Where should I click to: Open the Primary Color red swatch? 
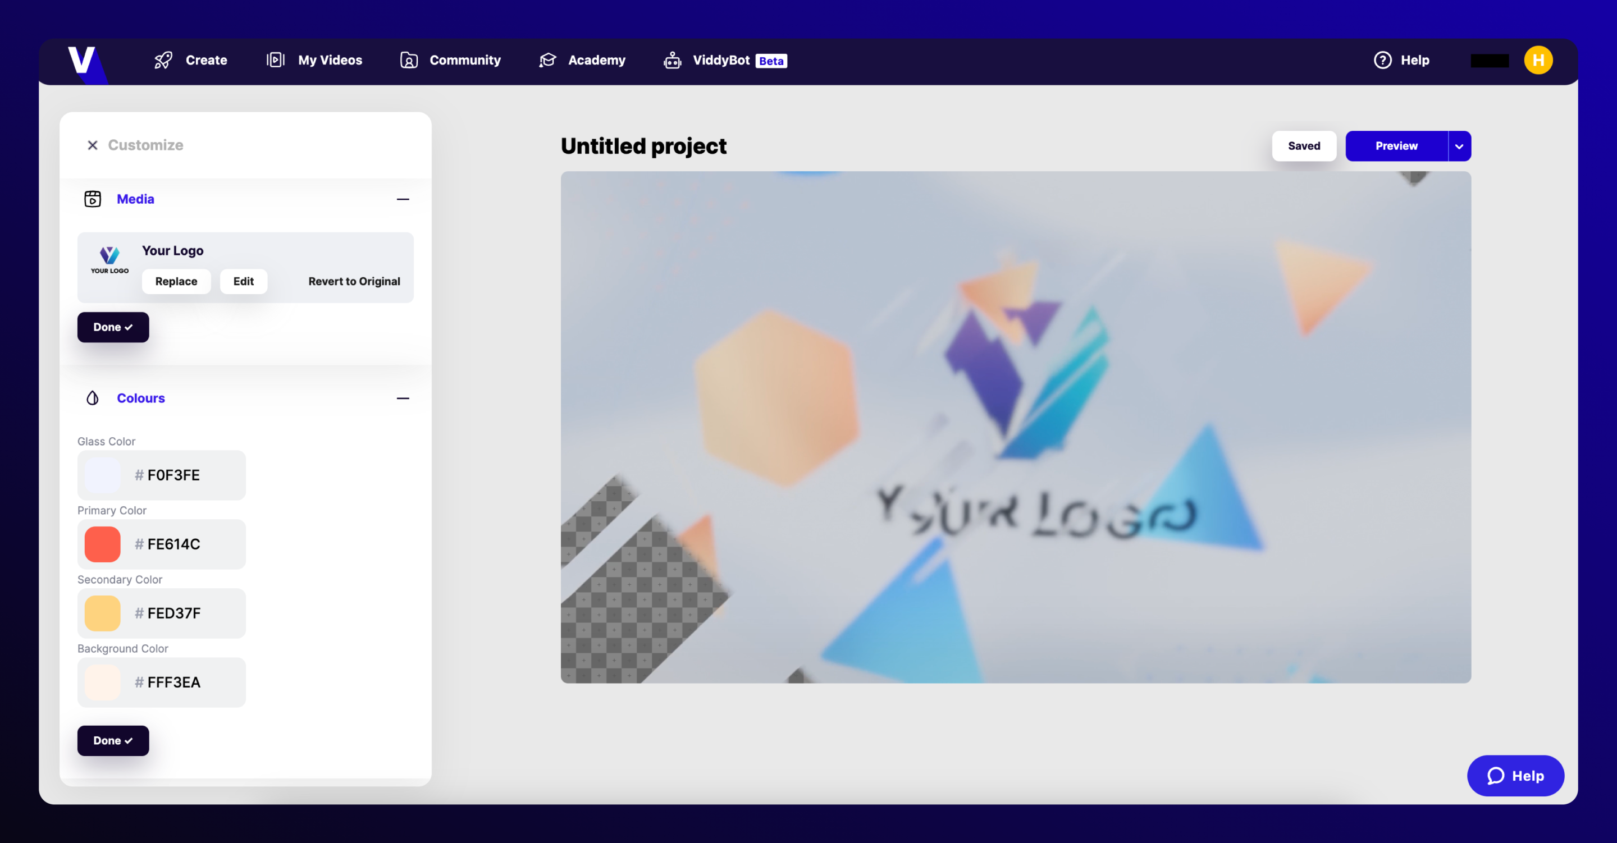pos(102,544)
